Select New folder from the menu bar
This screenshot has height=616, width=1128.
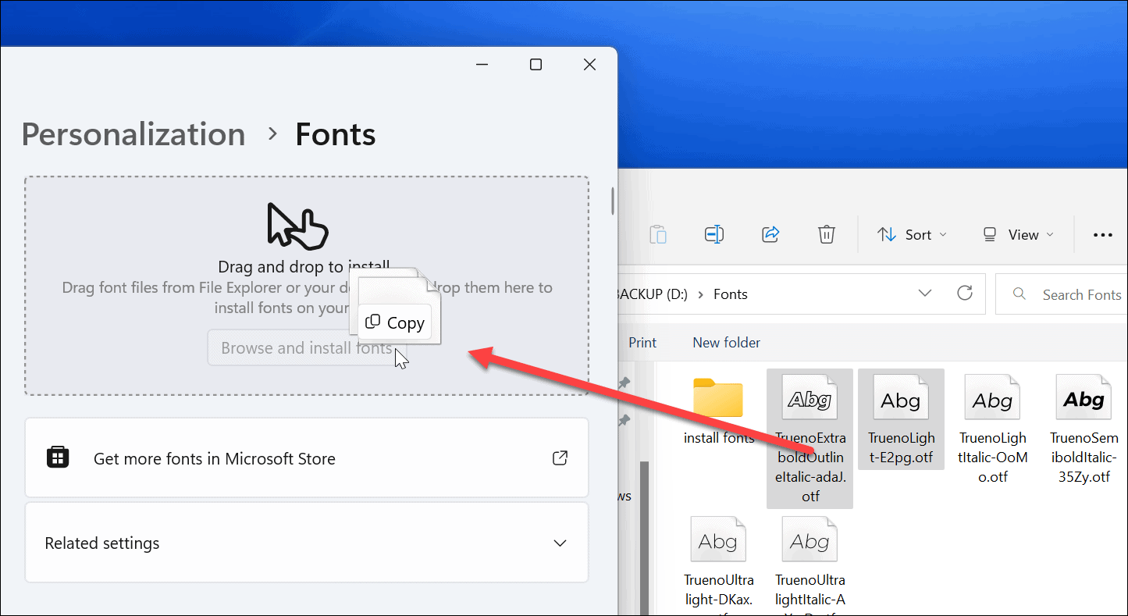tap(726, 342)
